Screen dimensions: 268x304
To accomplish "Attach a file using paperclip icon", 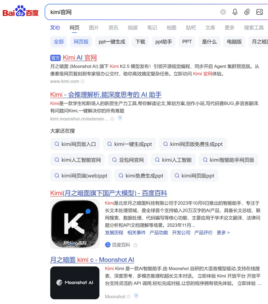I will point(247,12).
